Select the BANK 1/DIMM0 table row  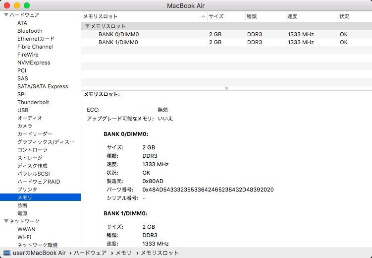point(118,42)
